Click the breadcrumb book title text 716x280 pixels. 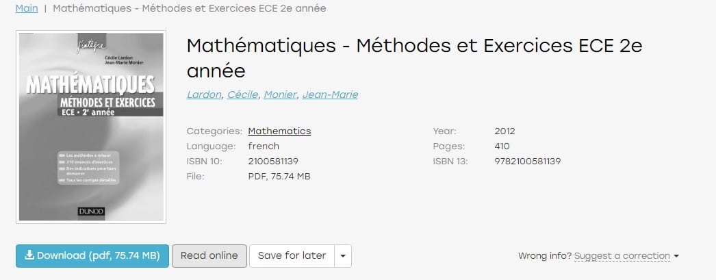[190, 8]
